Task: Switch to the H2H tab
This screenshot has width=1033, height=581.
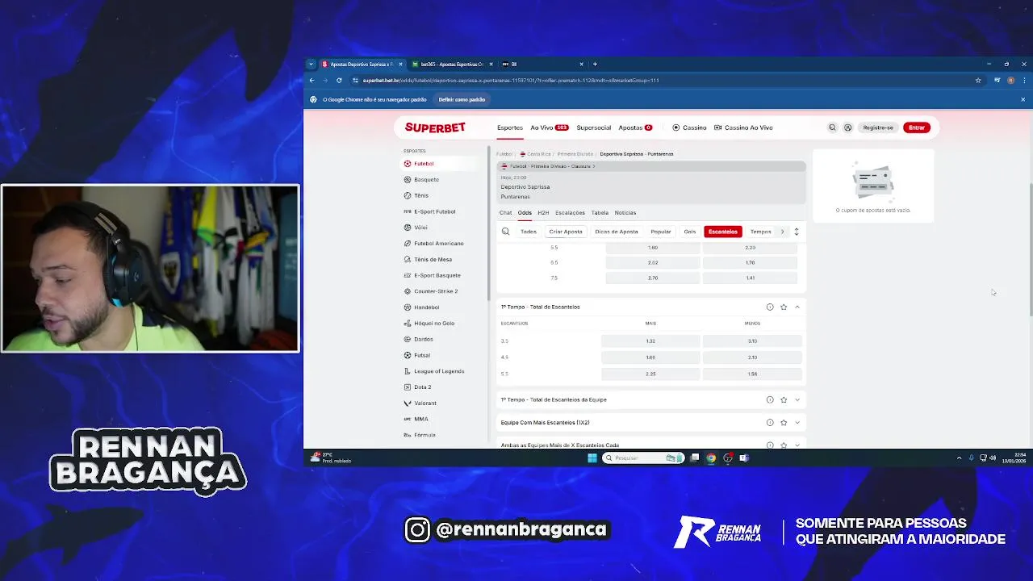Action: 543,212
